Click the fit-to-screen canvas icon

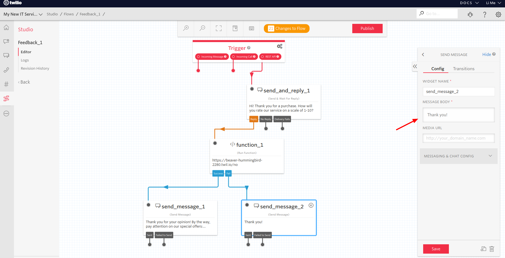(218, 28)
